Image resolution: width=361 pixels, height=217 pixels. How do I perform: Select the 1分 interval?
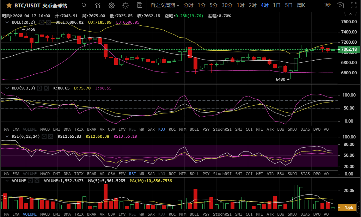pos(201,5)
